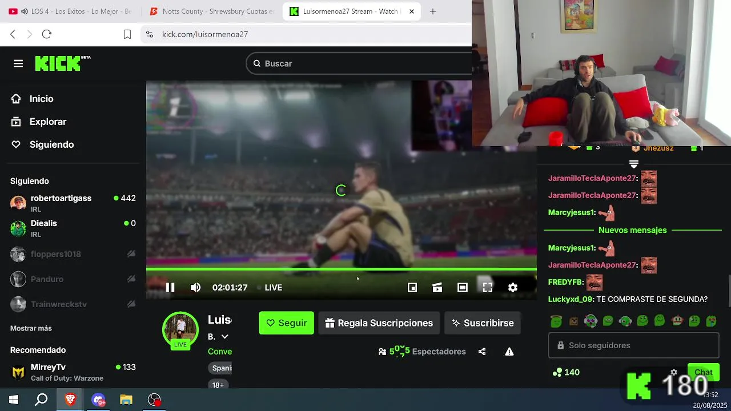731x411 pixels.
Task: Report the stream via warning icon
Action: 509,352
